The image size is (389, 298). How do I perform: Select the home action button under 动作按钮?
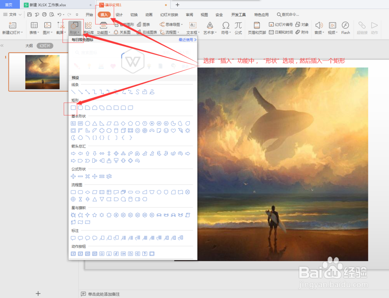pos(102,254)
